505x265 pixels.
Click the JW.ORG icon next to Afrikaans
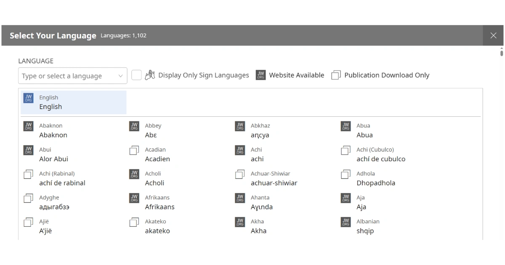tap(134, 198)
